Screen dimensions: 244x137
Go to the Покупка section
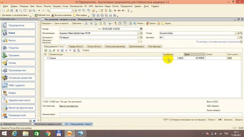(x=19, y=48)
